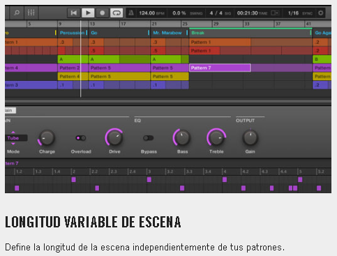Select the 00:21:30 time display
Viewport: 337px width, 256px height.
click(x=252, y=13)
